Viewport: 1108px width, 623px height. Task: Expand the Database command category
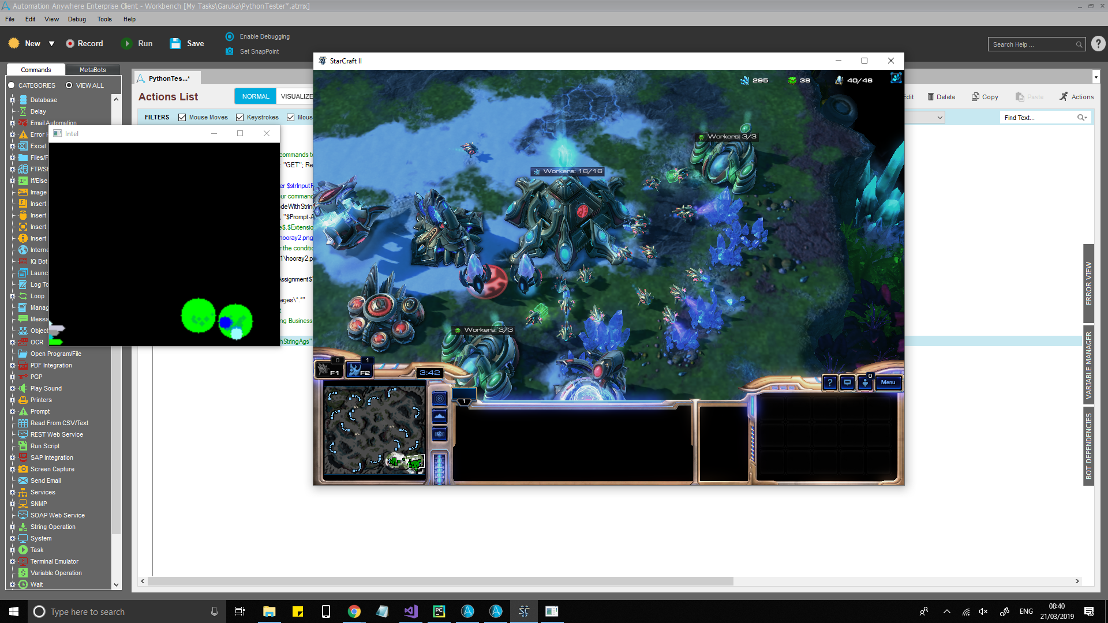(12, 100)
